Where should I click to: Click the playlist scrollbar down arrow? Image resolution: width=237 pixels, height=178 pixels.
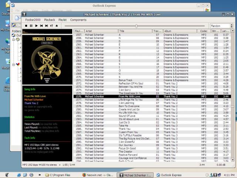pos(233,160)
